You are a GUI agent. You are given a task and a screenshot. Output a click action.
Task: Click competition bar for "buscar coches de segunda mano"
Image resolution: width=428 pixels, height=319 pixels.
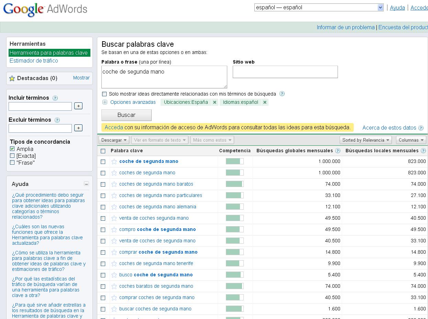click(x=235, y=309)
